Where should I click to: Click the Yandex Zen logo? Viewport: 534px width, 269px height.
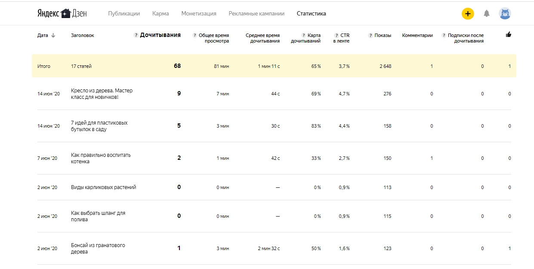(x=62, y=13)
